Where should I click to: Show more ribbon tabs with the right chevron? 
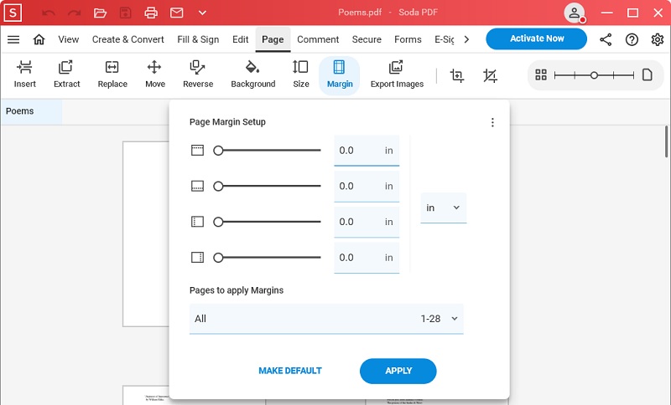tap(466, 39)
